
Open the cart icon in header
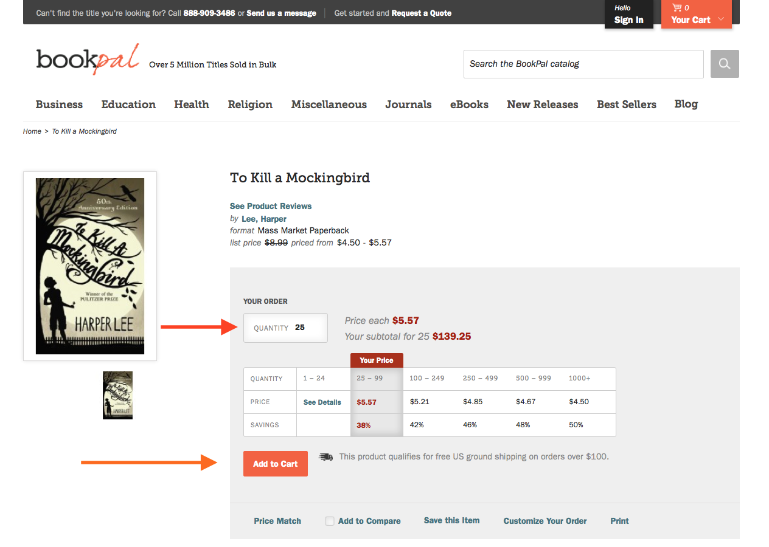(x=677, y=8)
